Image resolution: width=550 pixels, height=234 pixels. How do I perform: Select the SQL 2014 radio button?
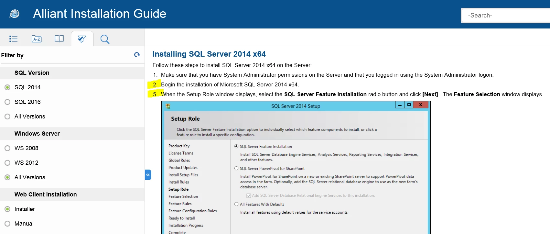(x=7, y=87)
